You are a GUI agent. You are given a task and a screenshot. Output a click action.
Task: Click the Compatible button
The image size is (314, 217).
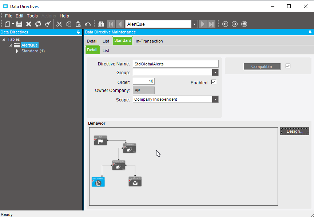coord(262,67)
